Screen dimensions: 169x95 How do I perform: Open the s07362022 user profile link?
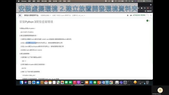(139, 15)
